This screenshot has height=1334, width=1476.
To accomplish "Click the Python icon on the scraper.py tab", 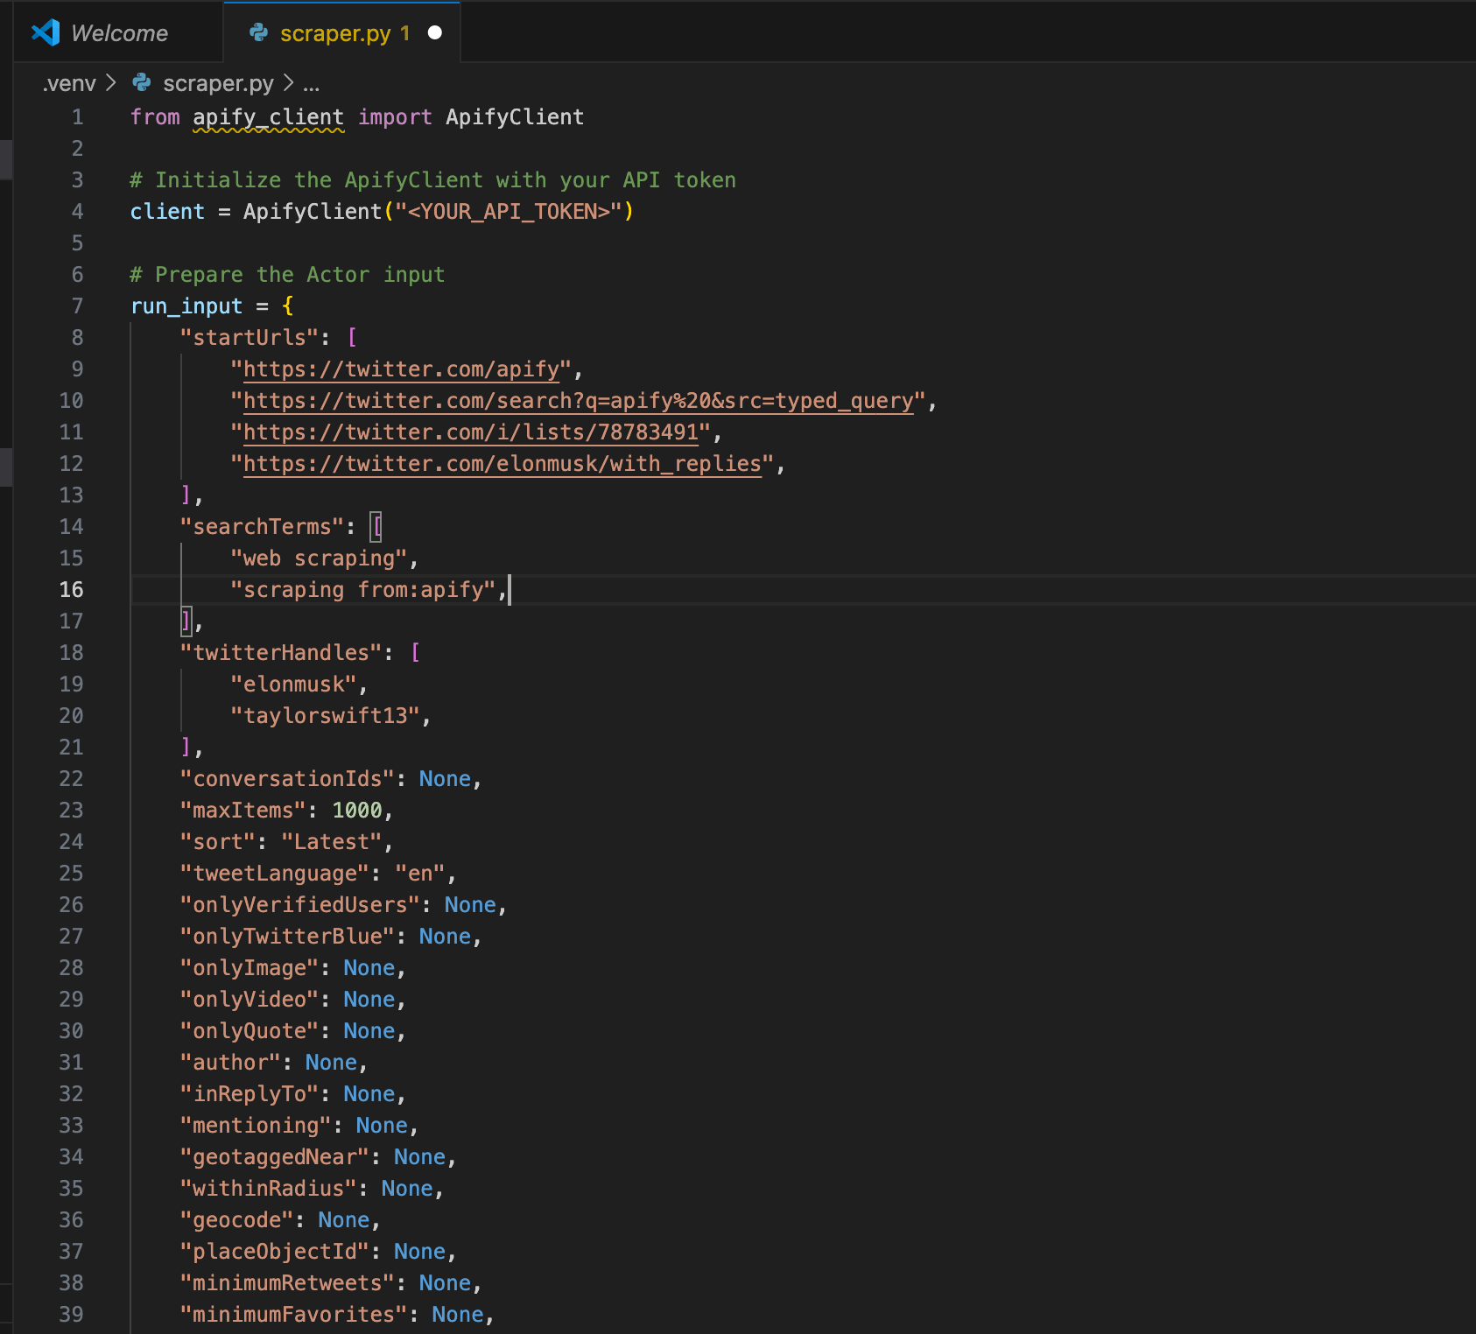I will click(x=258, y=33).
